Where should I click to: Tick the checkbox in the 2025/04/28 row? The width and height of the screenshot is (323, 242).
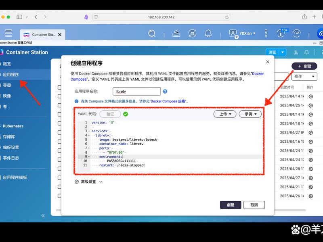59,169
